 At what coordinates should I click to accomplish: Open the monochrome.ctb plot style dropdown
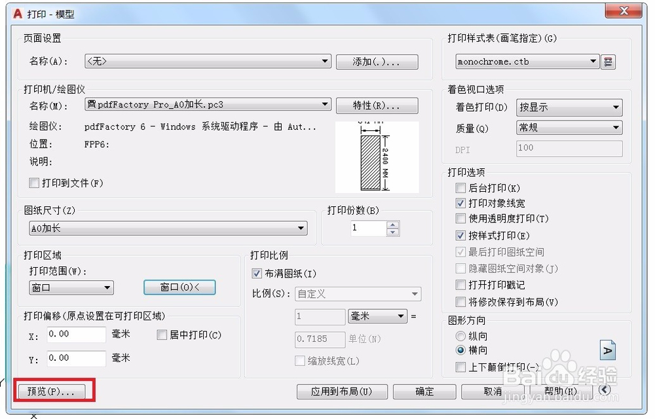[x=527, y=62]
